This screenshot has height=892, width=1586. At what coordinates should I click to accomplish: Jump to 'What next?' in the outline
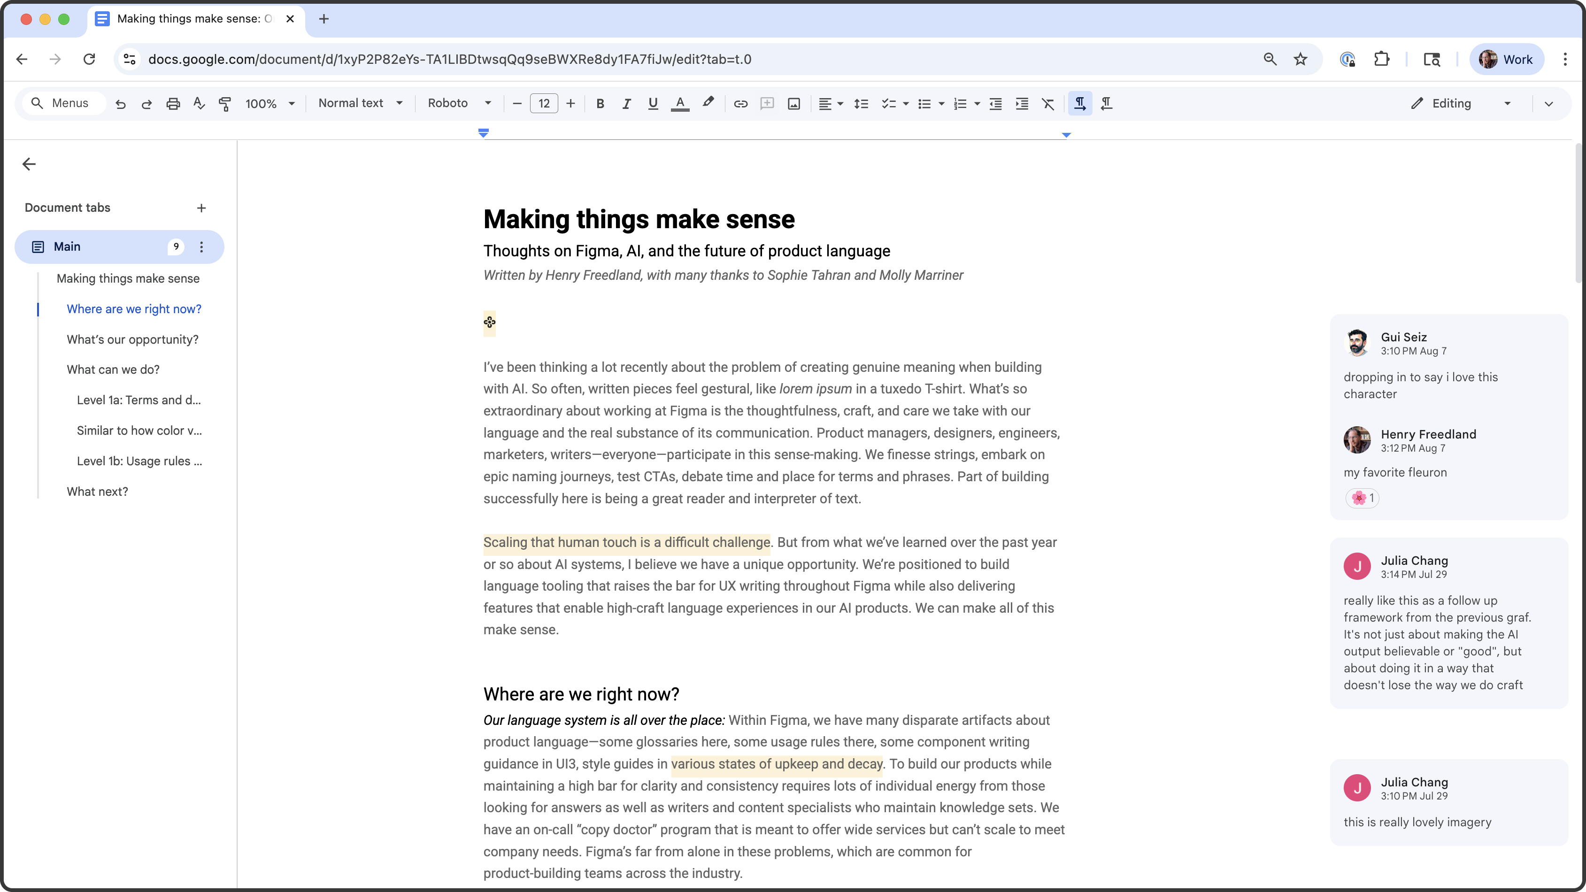pyautogui.click(x=97, y=491)
